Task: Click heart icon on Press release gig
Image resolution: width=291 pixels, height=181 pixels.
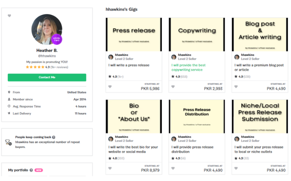Action: click(x=110, y=86)
